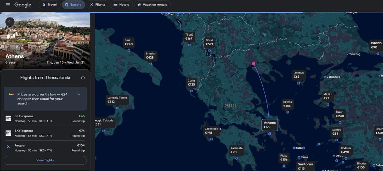Screen dimensions: 383x171
Task: Select the Mitilini €77 map label
Action: 328,96
